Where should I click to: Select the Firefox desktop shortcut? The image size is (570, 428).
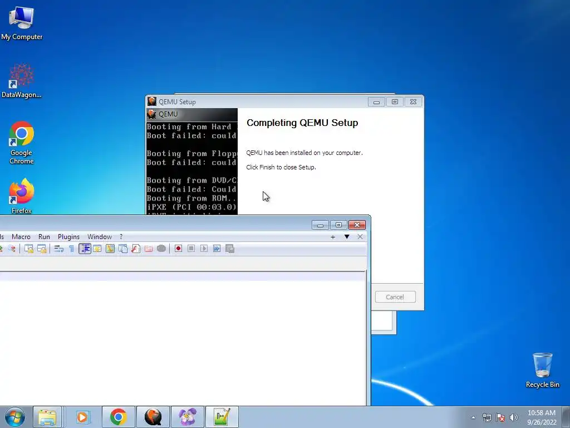(x=22, y=196)
